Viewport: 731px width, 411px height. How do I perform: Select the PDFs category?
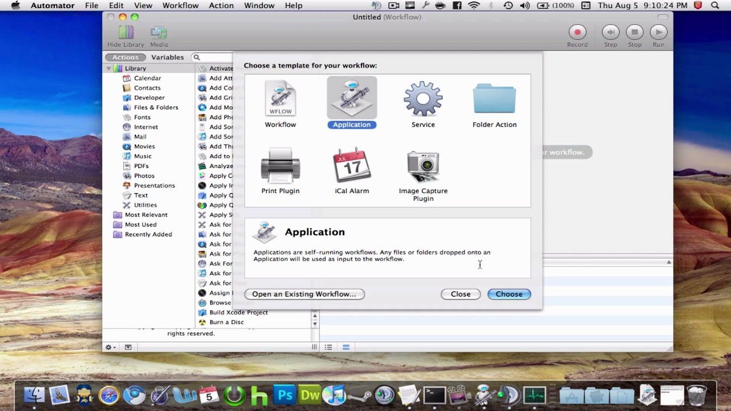(x=141, y=166)
